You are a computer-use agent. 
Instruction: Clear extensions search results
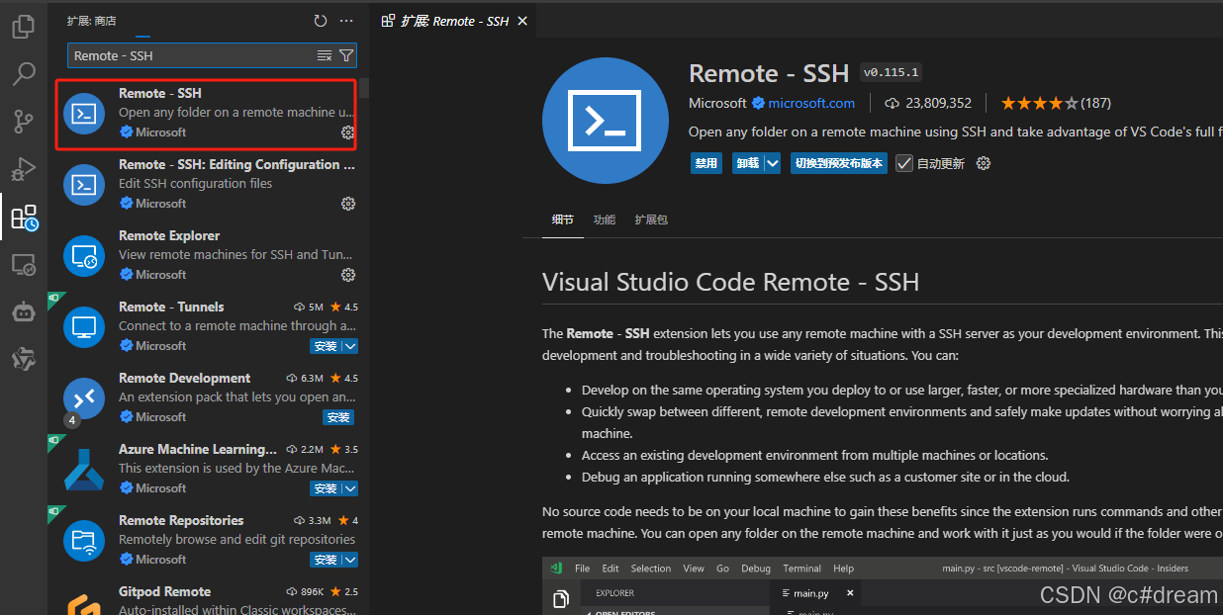tap(325, 55)
